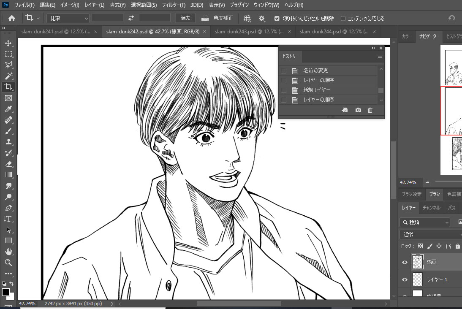Select the Dodge tool
This screenshot has width=462, height=309.
(x=8, y=197)
